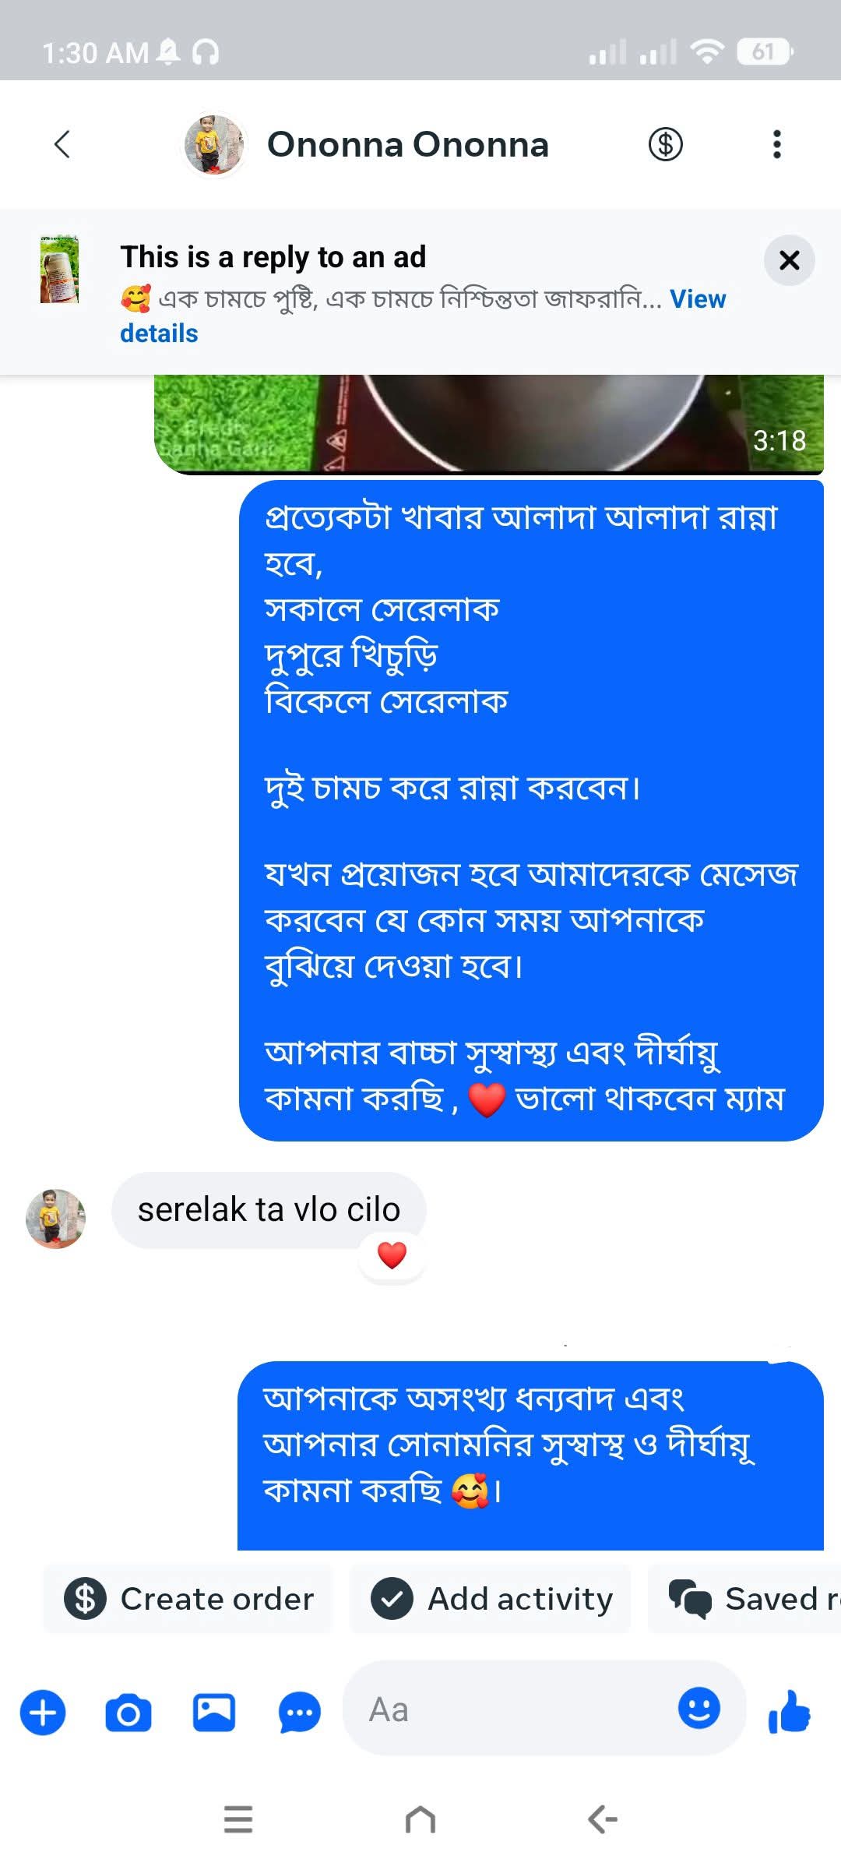Dismiss the reply to an ad banner
The height and width of the screenshot is (1870, 841).
tap(789, 260)
